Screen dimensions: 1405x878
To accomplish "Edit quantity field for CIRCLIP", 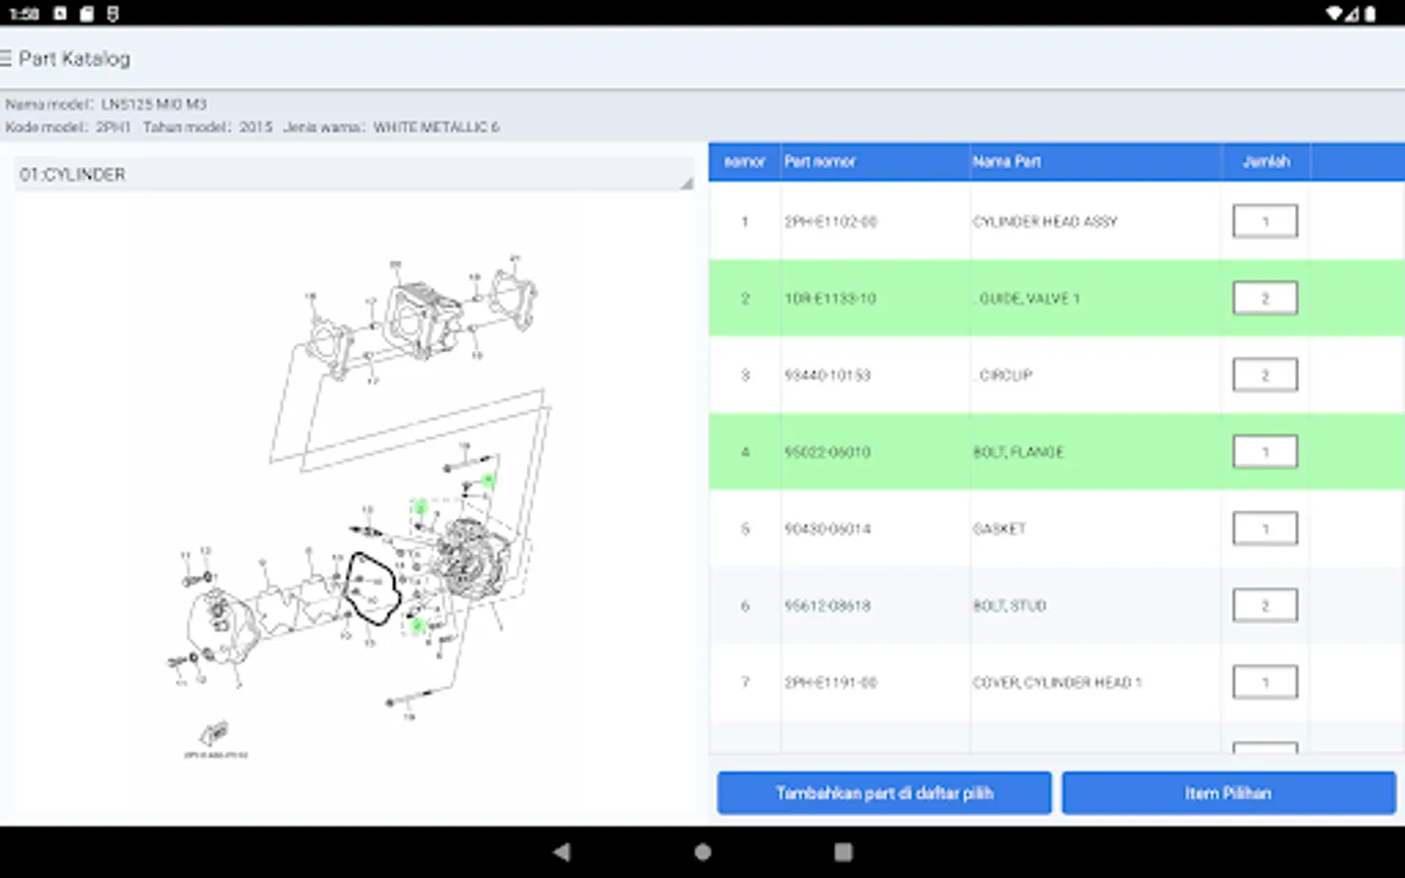I will (1265, 375).
